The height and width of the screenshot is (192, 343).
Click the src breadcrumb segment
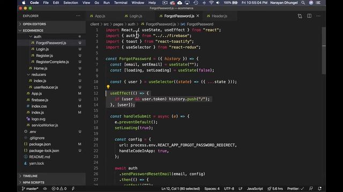tap(106, 24)
